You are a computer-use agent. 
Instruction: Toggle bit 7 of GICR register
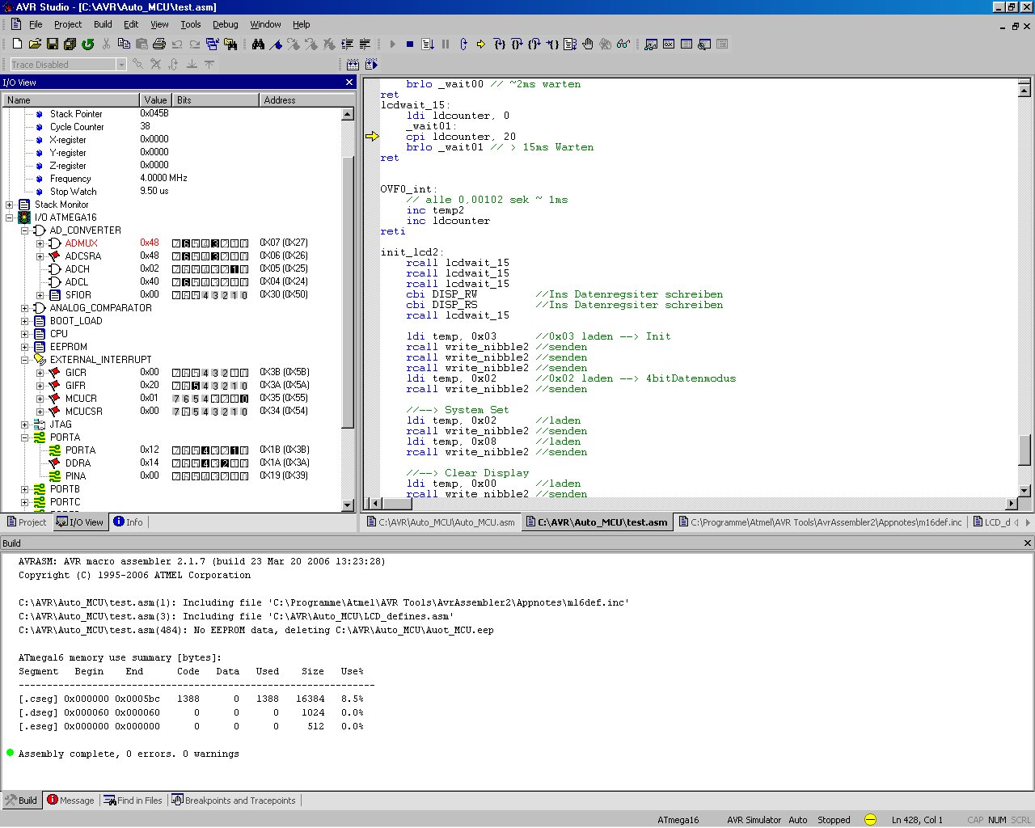[x=176, y=373]
